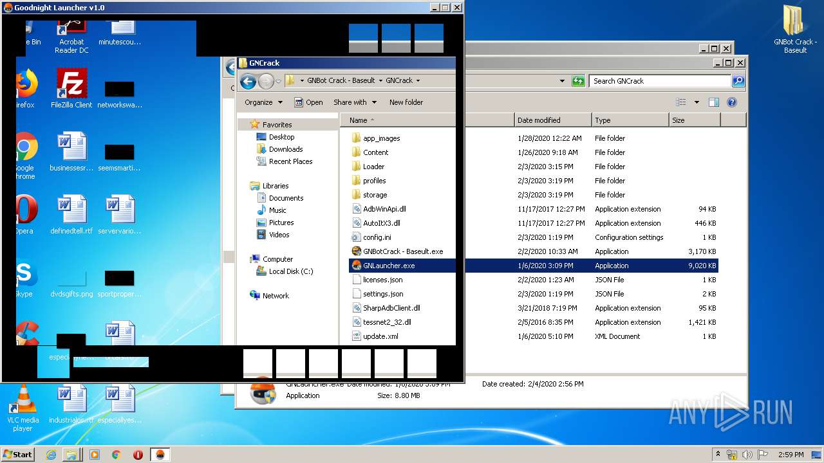Click the Action Center flag tray icon
824x463 pixels.
[x=763, y=455]
